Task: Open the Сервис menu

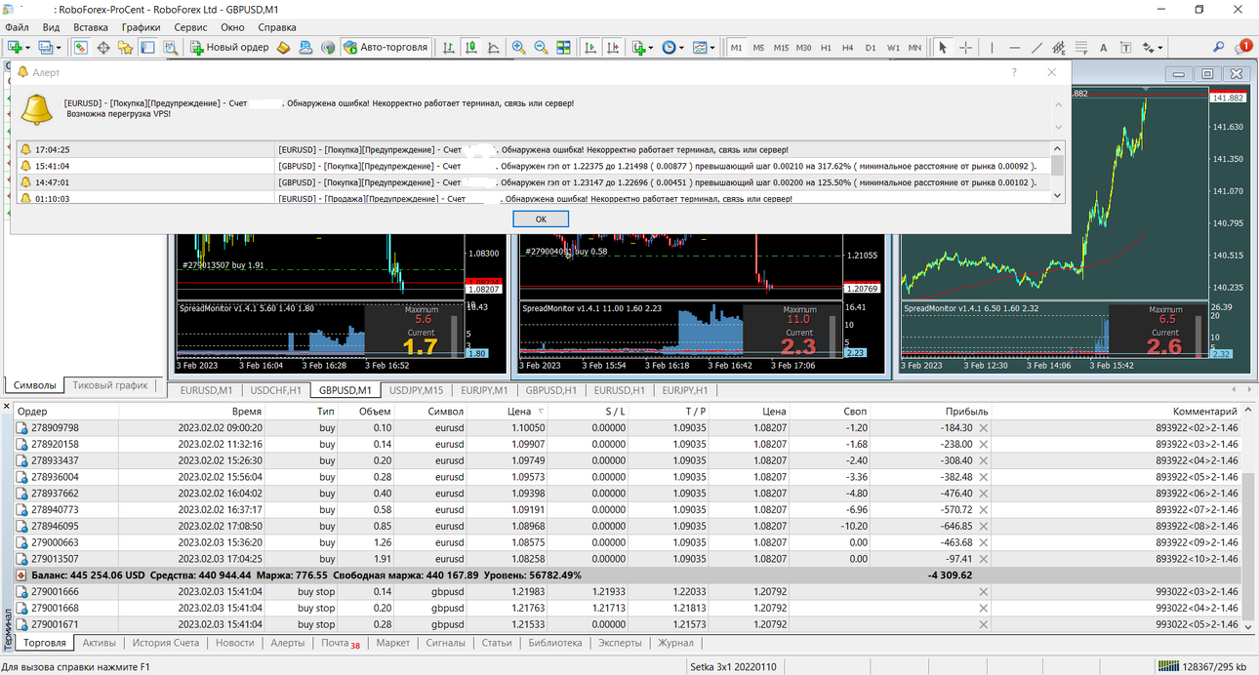Action: click(x=190, y=27)
